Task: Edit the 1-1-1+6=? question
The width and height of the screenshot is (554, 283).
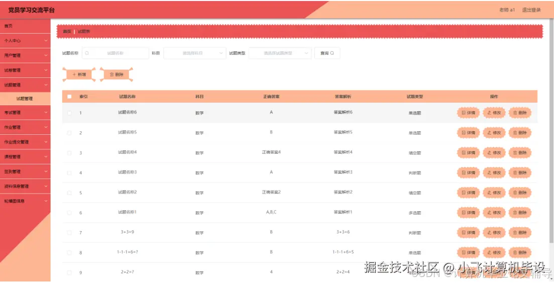Action: click(x=494, y=252)
